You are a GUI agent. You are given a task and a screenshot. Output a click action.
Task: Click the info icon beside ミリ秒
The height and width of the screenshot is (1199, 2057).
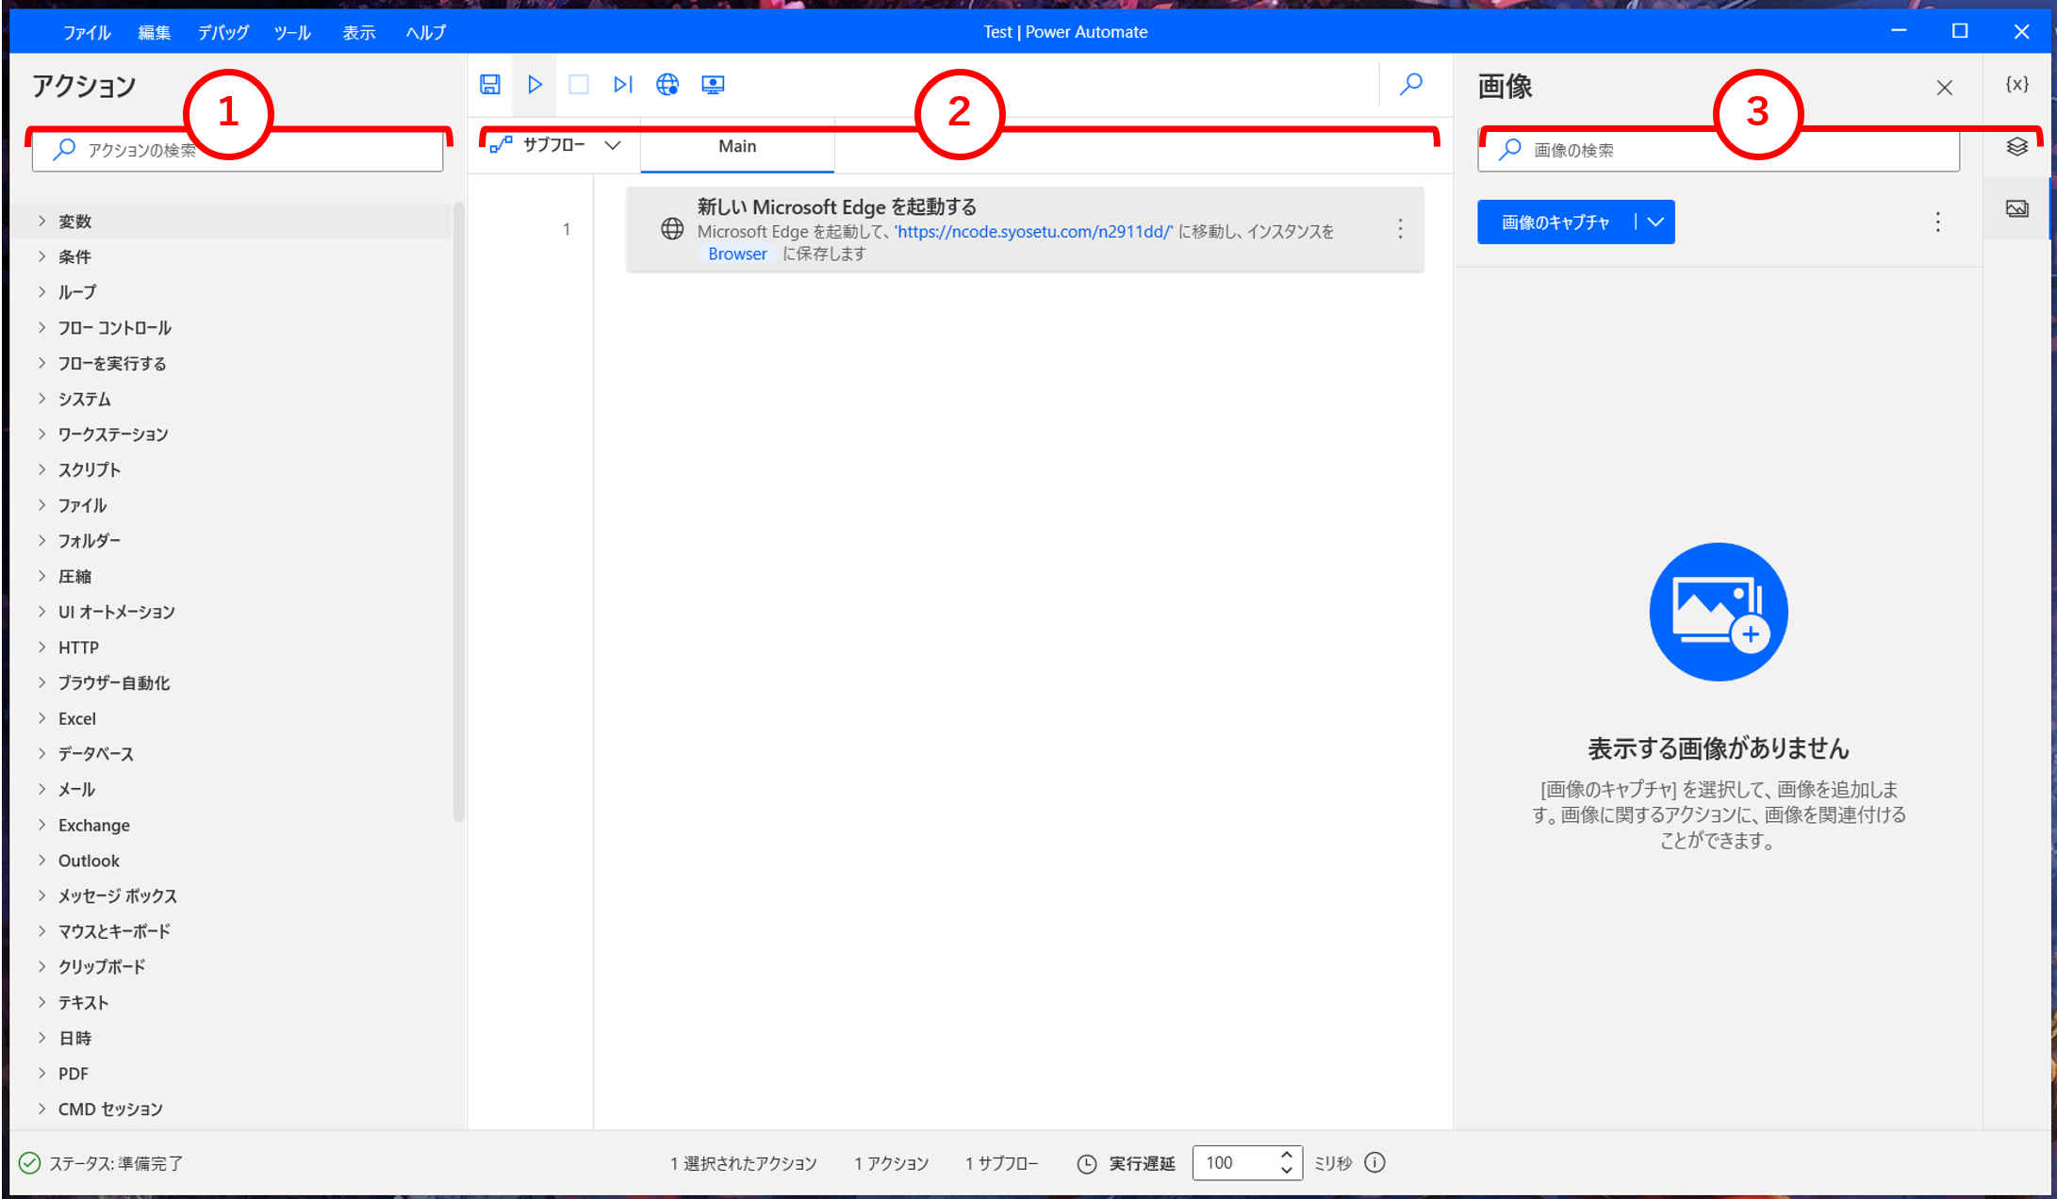tap(1375, 1163)
